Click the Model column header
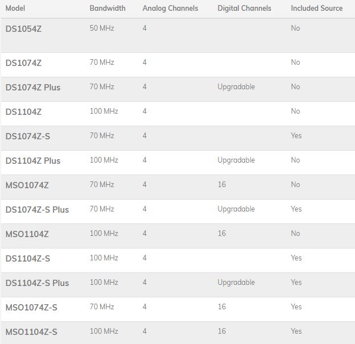This screenshot has height=344, width=355. click(15, 9)
